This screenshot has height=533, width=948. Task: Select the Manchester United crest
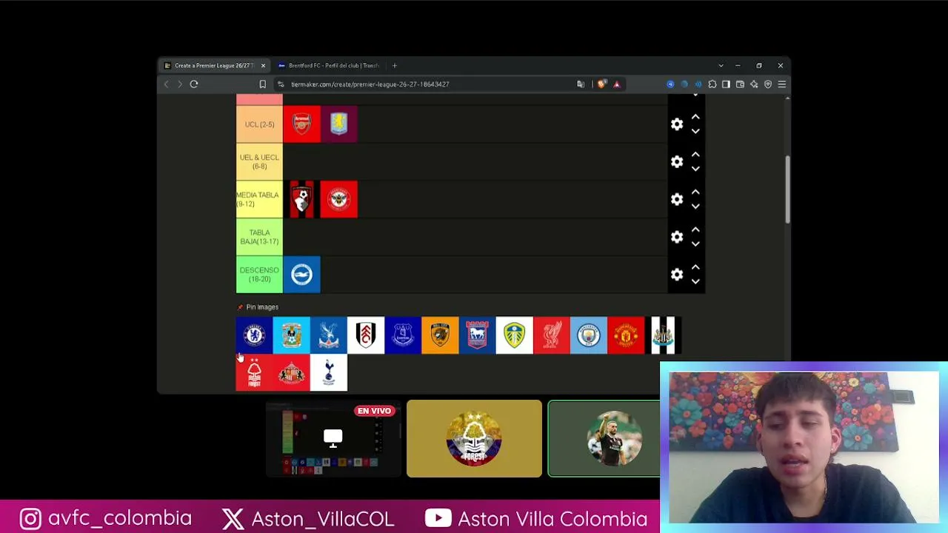(626, 335)
